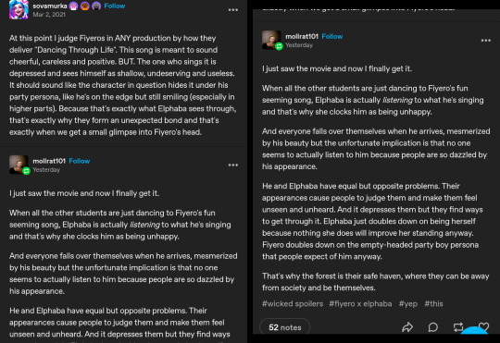500x343 pixels.
Task: Open sovamurka's profile avatar
Action: (x=19, y=9)
